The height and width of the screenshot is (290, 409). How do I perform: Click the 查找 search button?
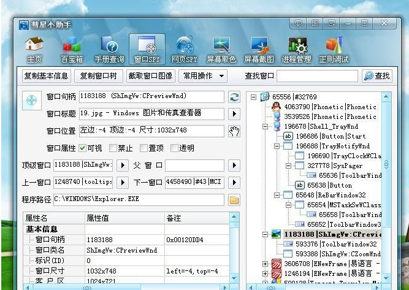377,76
